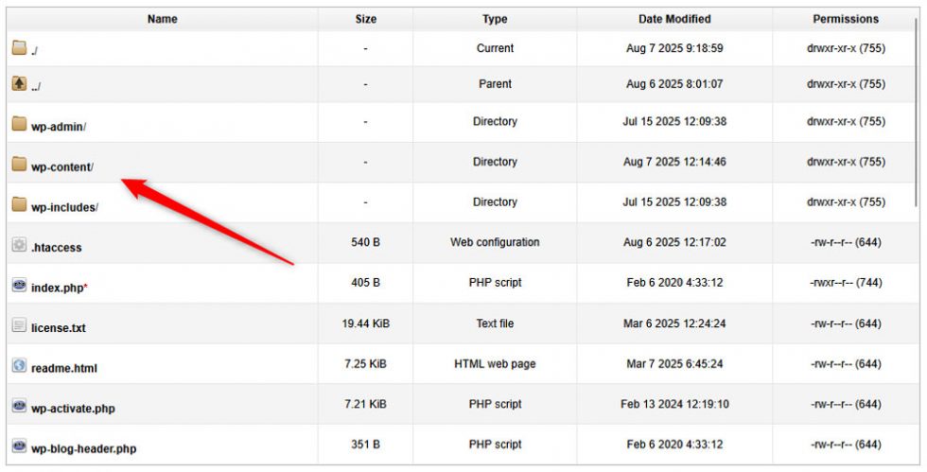The height and width of the screenshot is (472, 927).
Task: Click the Aug 7 2025 12:14:46 date
Action: tap(674, 162)
